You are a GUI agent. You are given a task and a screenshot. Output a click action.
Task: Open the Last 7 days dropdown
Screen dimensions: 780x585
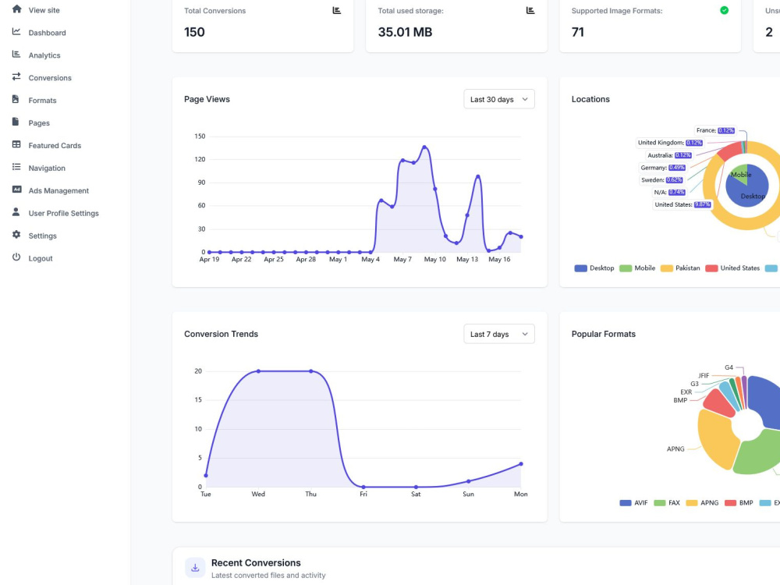click(499, 334)
